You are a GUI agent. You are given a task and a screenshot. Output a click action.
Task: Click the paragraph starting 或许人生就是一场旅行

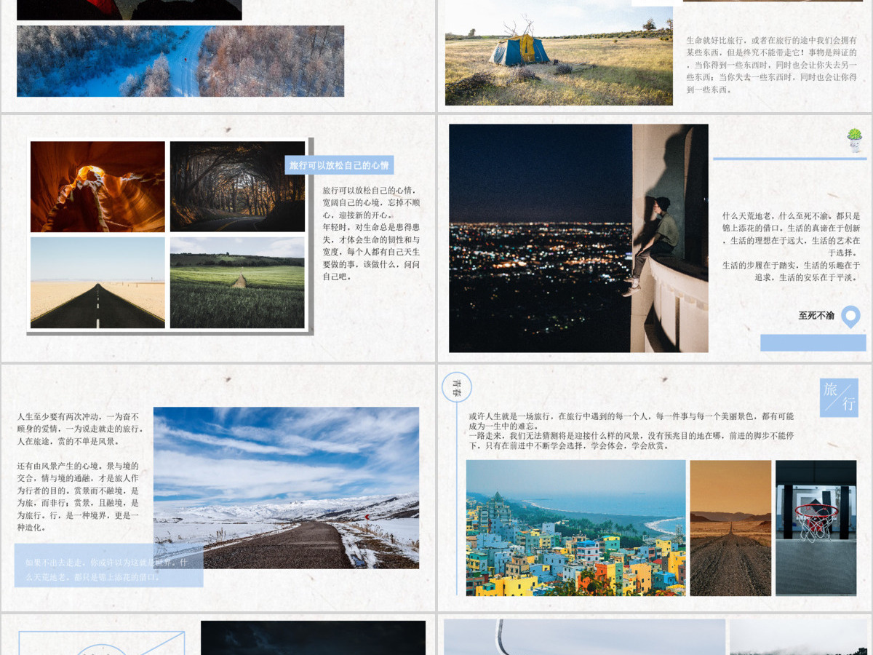[x=631, y=421]
